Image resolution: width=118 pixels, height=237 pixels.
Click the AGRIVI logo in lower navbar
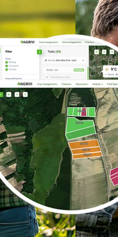tap(25, 84)
